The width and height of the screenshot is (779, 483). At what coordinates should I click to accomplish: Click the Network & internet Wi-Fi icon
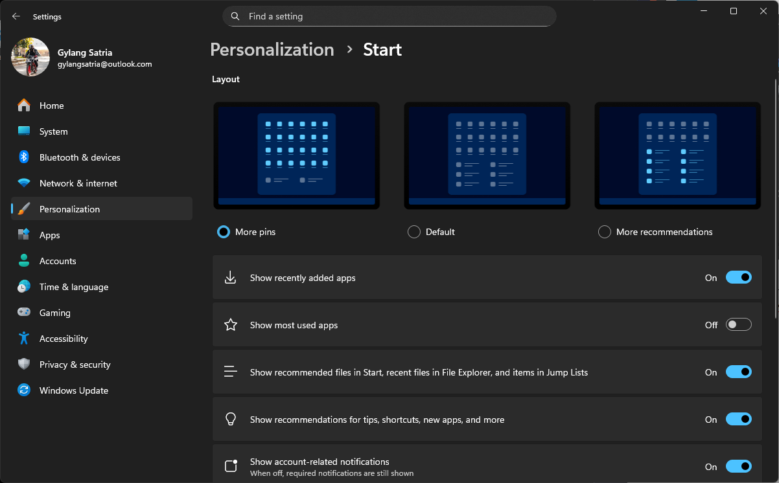[x=24, y=183]
